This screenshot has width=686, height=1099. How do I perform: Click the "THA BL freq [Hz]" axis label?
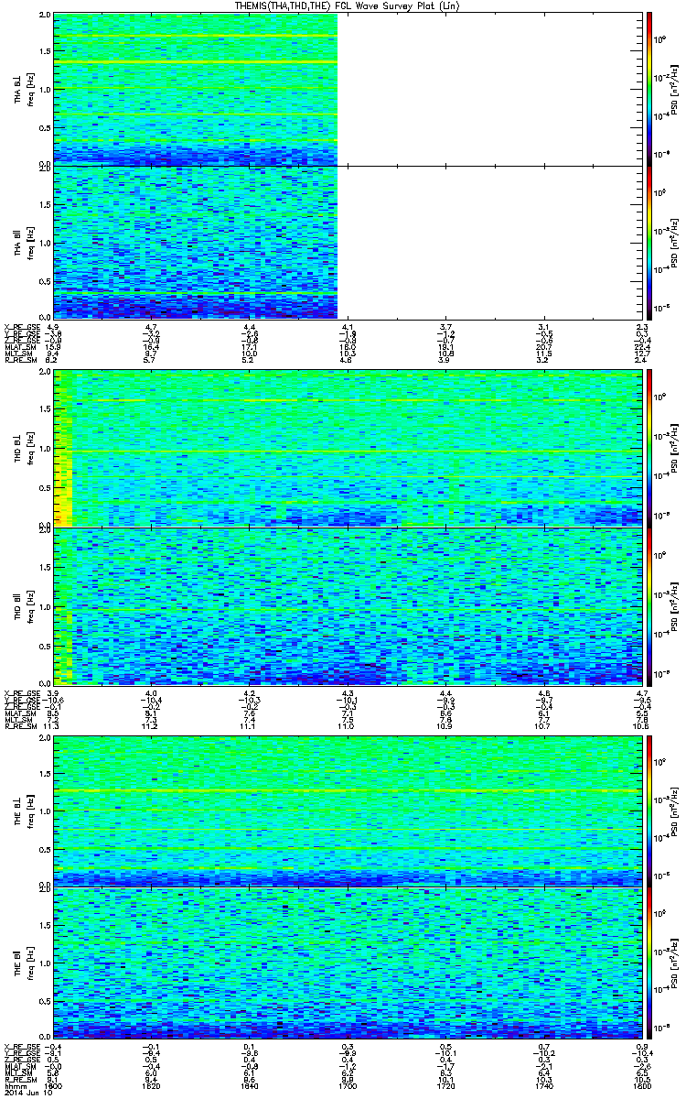[x=23, y=89]
